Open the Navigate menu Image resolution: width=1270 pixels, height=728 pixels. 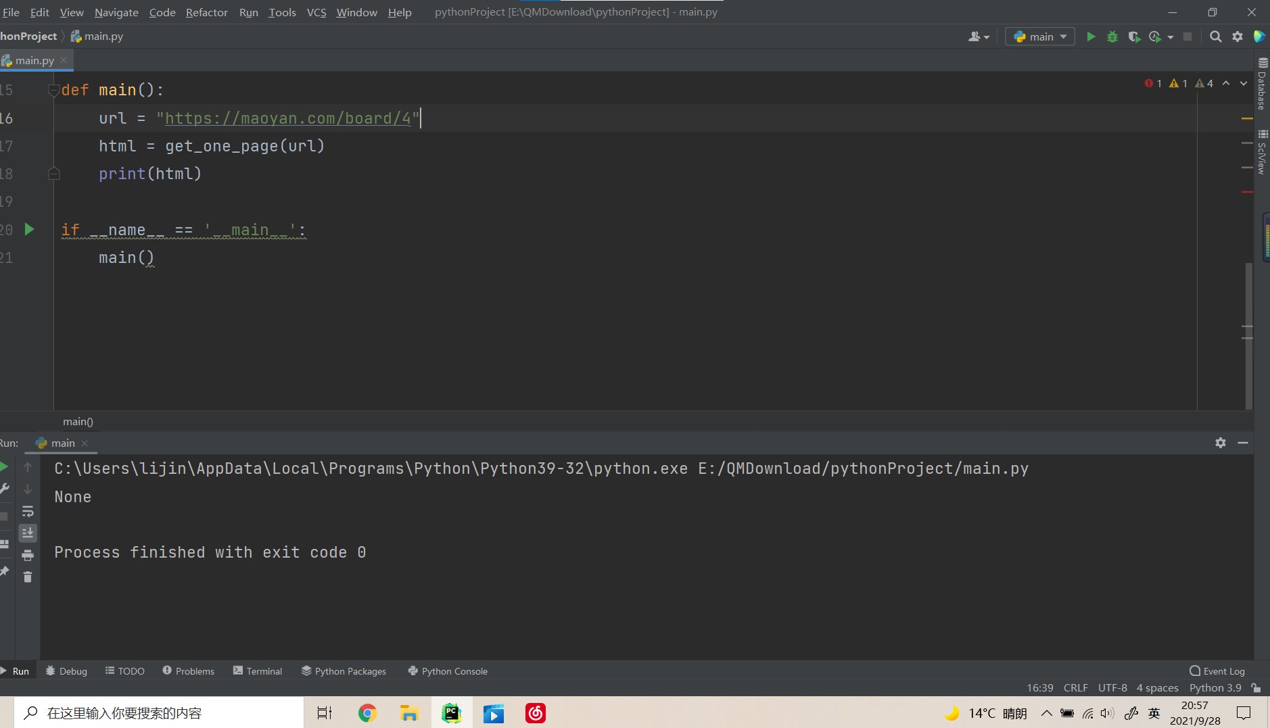click(116, 12)
